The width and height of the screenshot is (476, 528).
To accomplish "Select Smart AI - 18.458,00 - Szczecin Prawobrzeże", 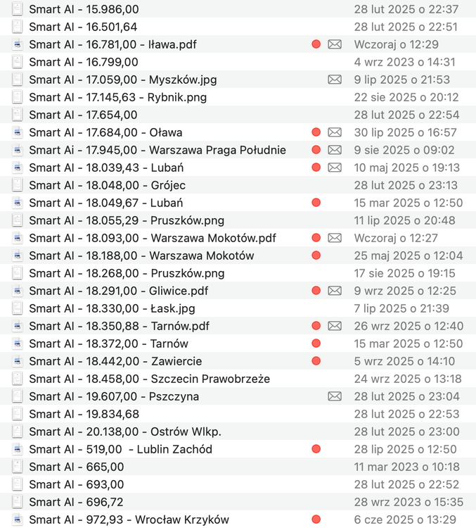I will [238, 379].
